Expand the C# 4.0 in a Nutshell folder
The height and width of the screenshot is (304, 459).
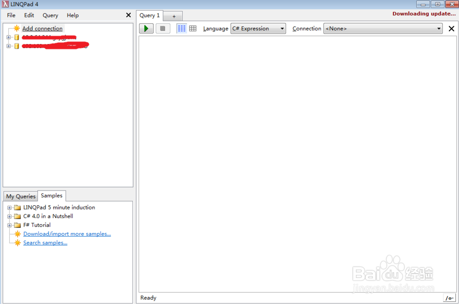tap(9, 216)
